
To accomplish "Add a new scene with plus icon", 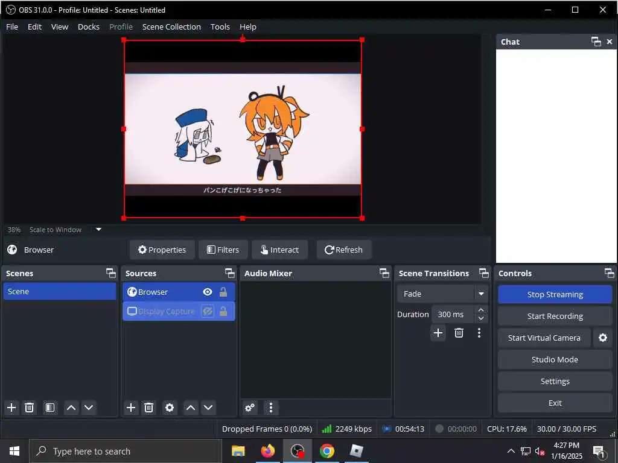I will coord(12,408).
